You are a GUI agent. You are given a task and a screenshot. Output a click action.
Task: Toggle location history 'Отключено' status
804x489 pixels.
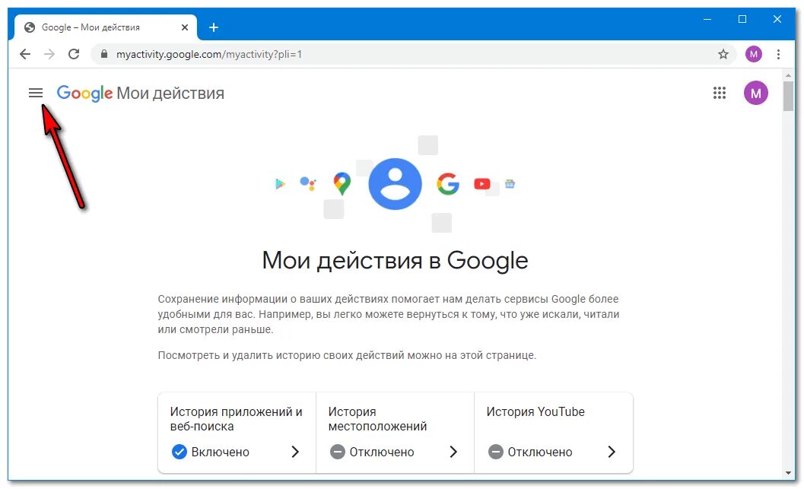tap(372, 452)
